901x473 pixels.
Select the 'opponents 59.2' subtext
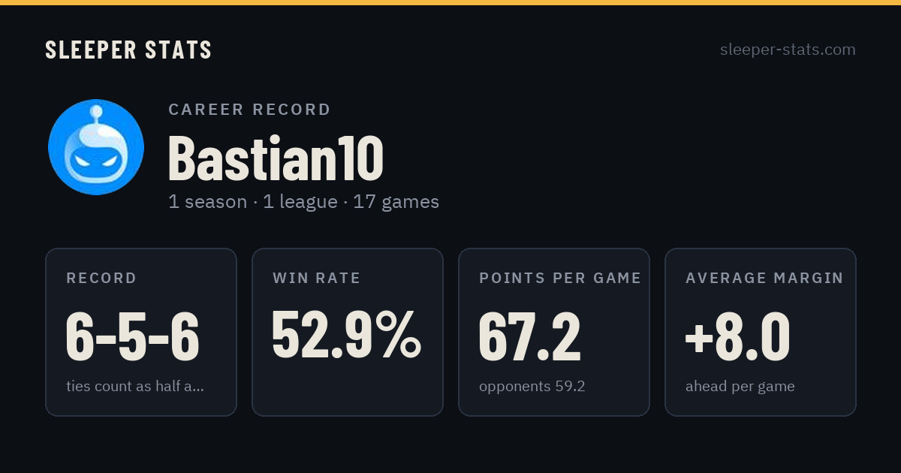[x=532, y=387]
